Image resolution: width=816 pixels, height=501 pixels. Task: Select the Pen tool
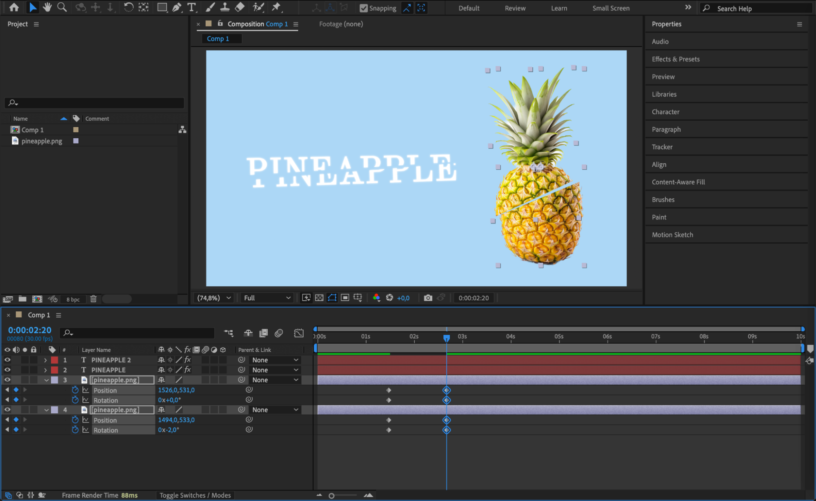(177, 7)
